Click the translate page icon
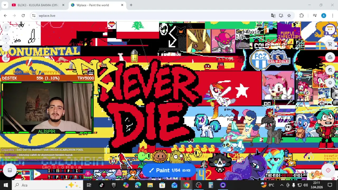 273,16
